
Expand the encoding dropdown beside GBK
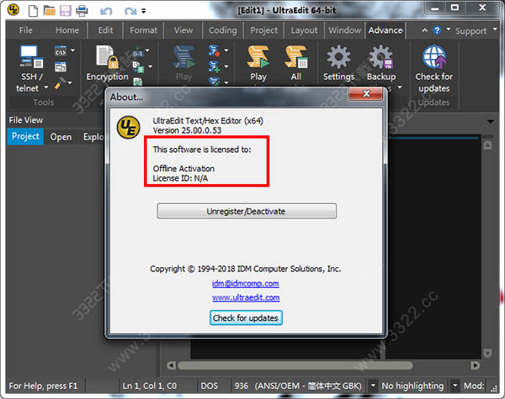(373, 386)
